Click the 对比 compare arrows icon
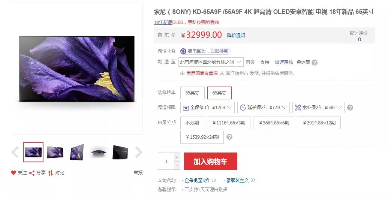 51,173
